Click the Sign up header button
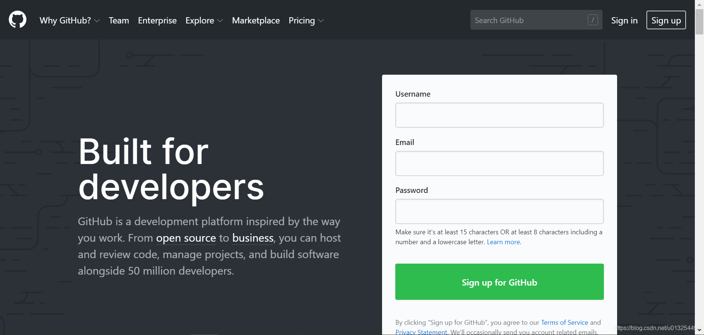704x335 pixels. [x=666, y=20]
